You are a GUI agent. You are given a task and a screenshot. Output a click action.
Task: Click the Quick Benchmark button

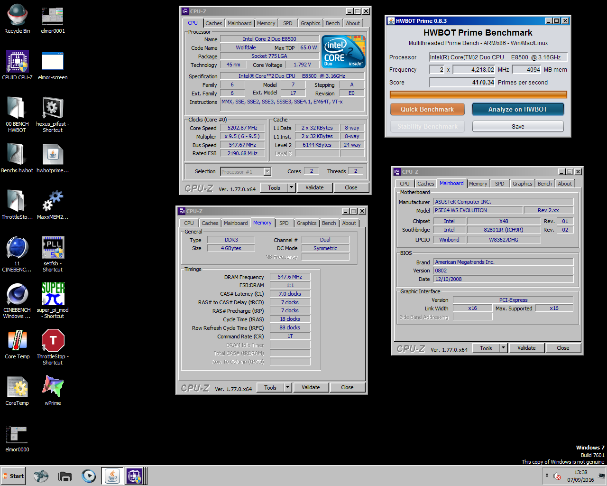(427, 109)
